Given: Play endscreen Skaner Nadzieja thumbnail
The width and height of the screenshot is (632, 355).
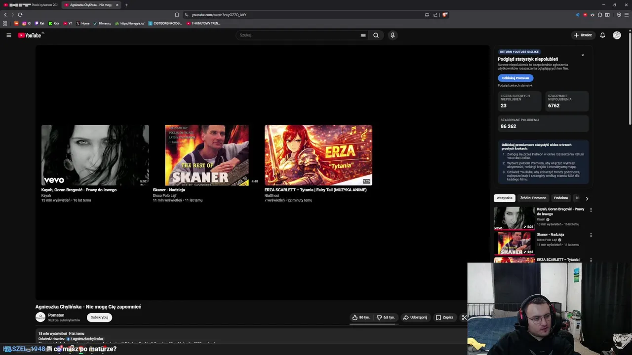Looking at the screenshot, I should pos(206,155).
